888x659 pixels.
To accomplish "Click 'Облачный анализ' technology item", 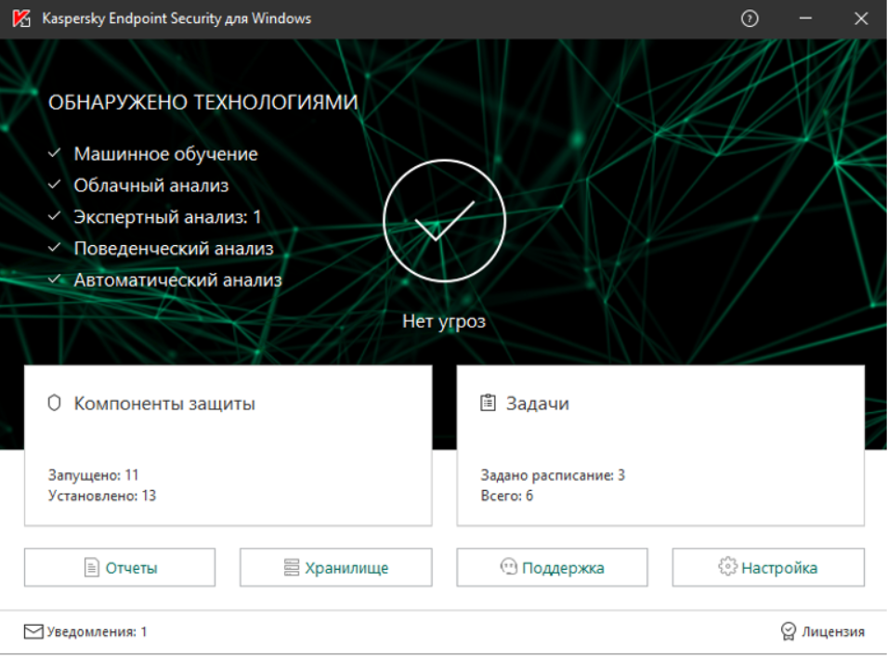I will (151, 186).
